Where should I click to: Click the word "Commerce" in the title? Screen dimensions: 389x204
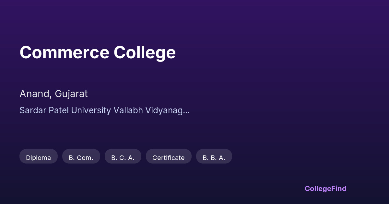pyautogui.click(x=64, y=52)
